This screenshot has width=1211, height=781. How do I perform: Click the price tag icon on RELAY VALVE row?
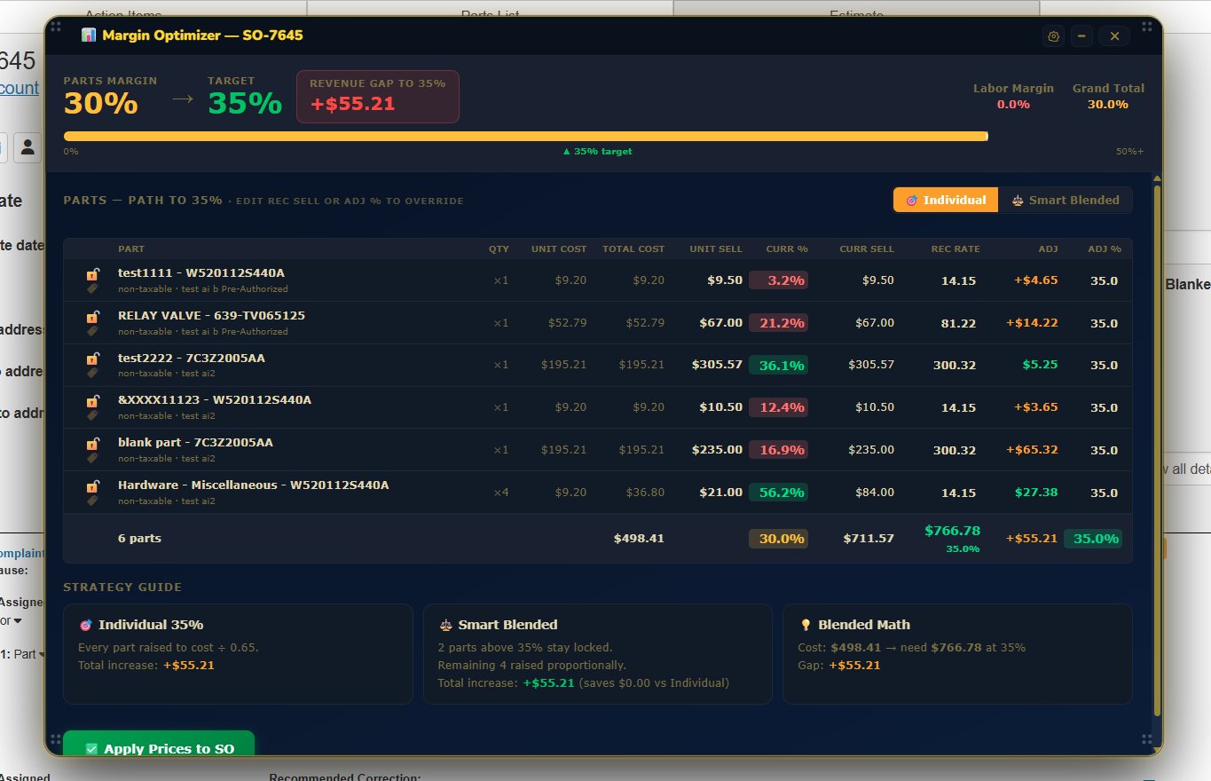click(92, 331)
